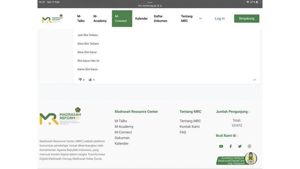Expand the Tentang MRC dropdown chevron
This screenshot has width=300, height=169.
(200, 18)
